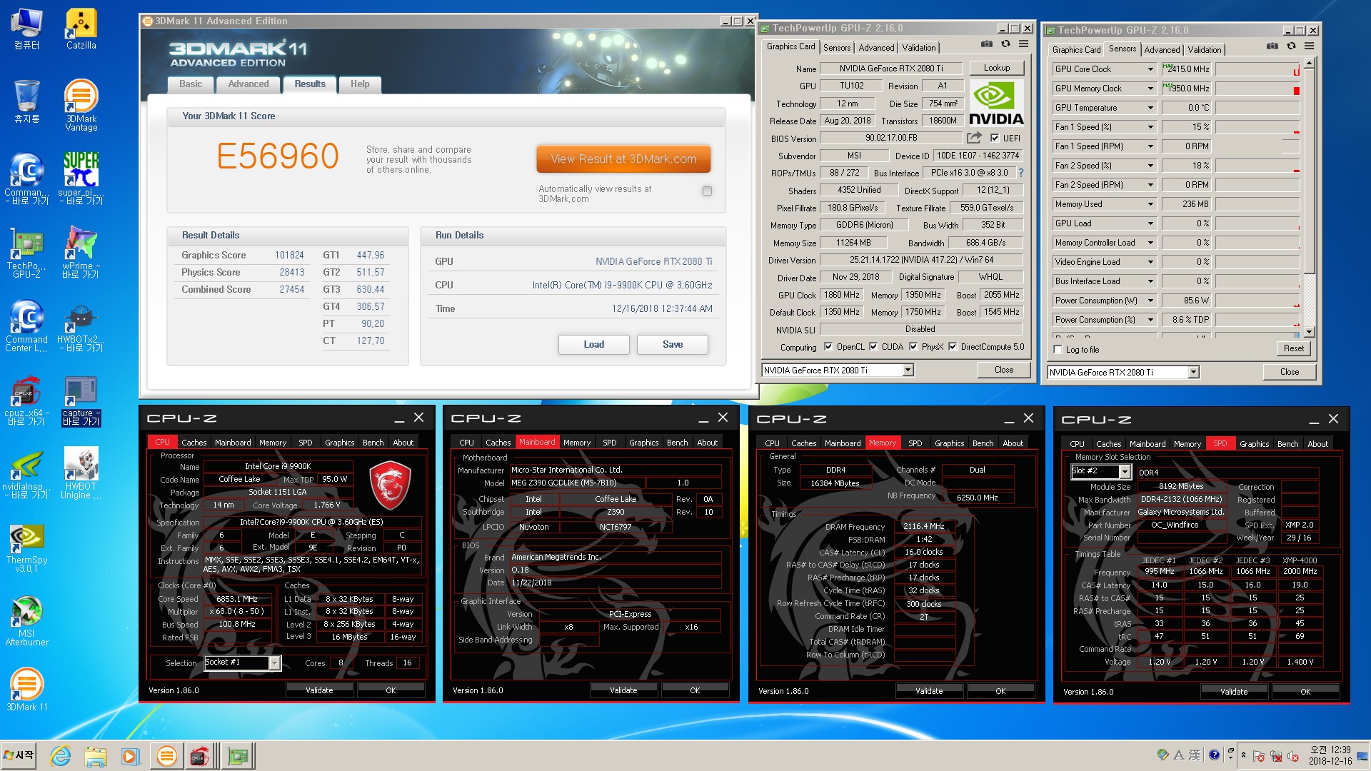This screenshot has width=1371, height=771.
Task: Open hamburger menu in GPU-Z Graphics Card window
Action: [x=1023, y=44]
